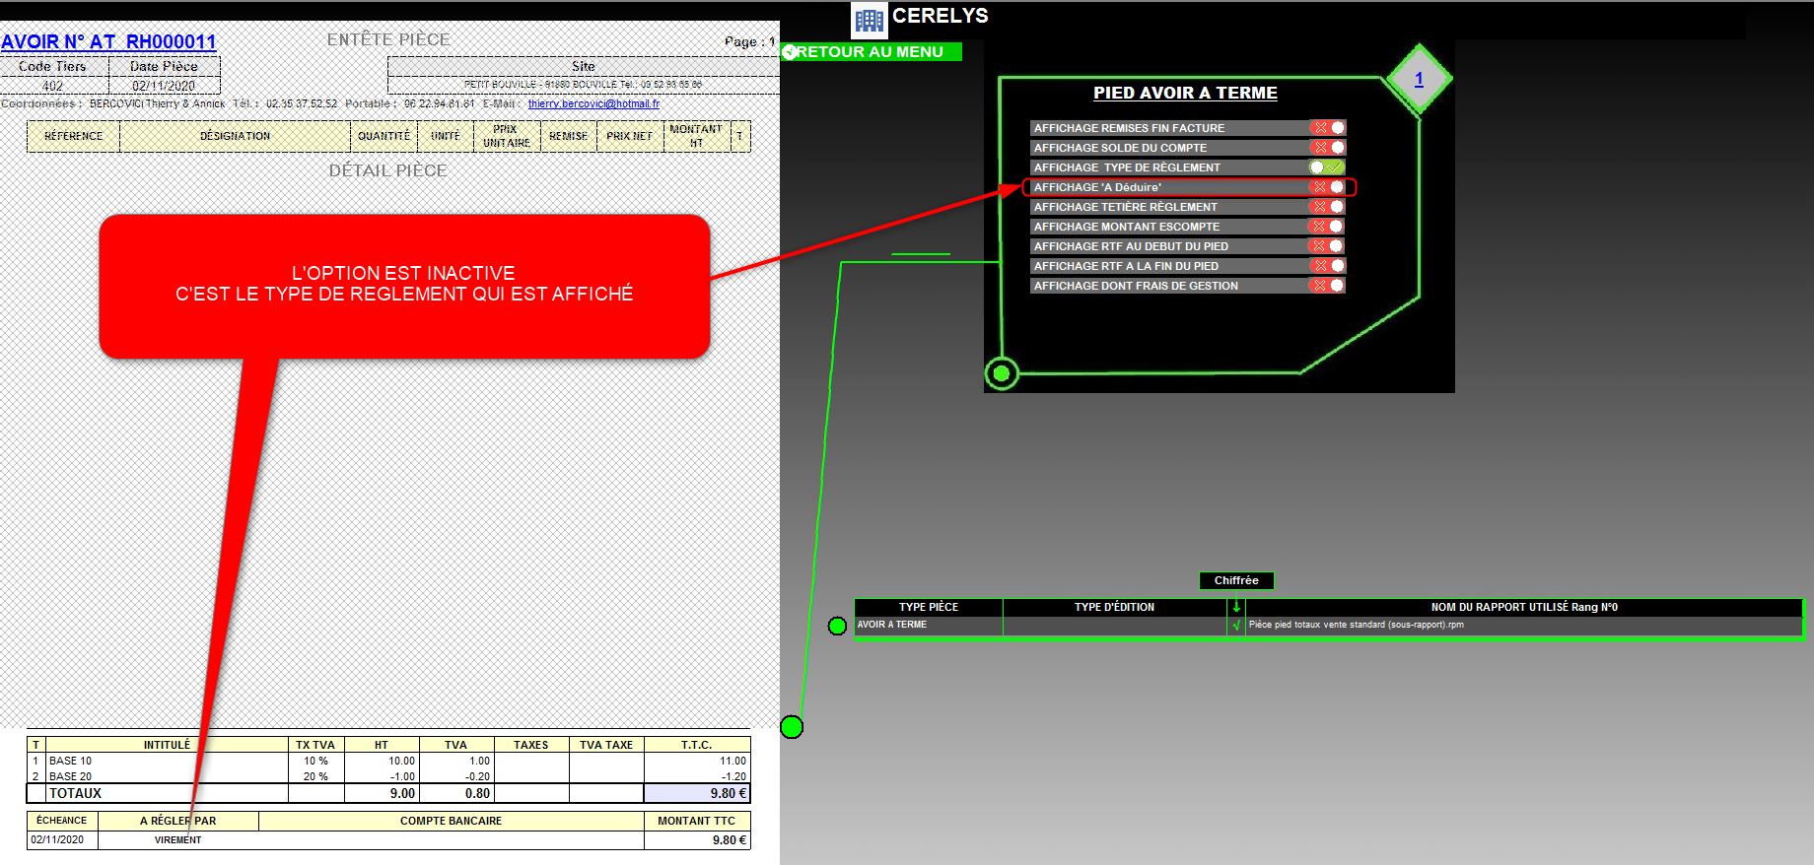This screenshot has height=865, width=1814.
Task: Switch on Affichage RTF au Début du Pied
Action: [x=1328, y=246]
